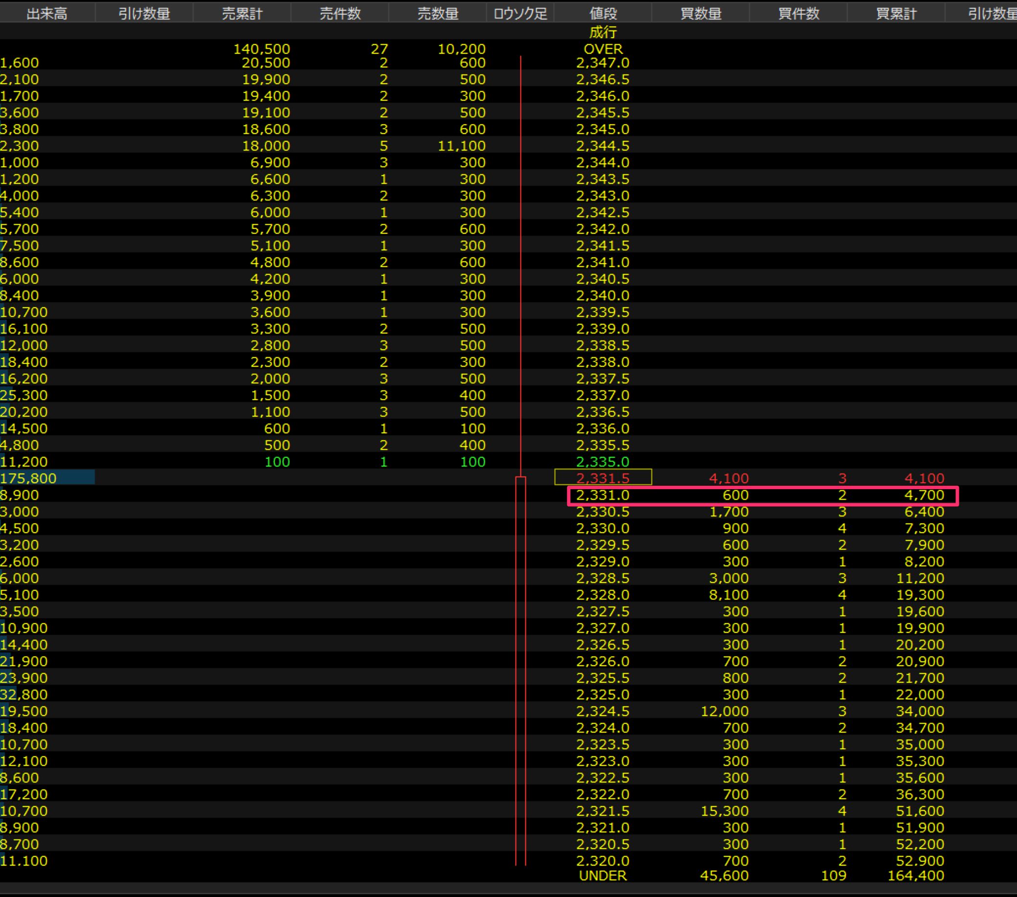Click the UNDER price row label
Image resolution: width=1017 pixels, height=897 pixels.
coord(602,875)
